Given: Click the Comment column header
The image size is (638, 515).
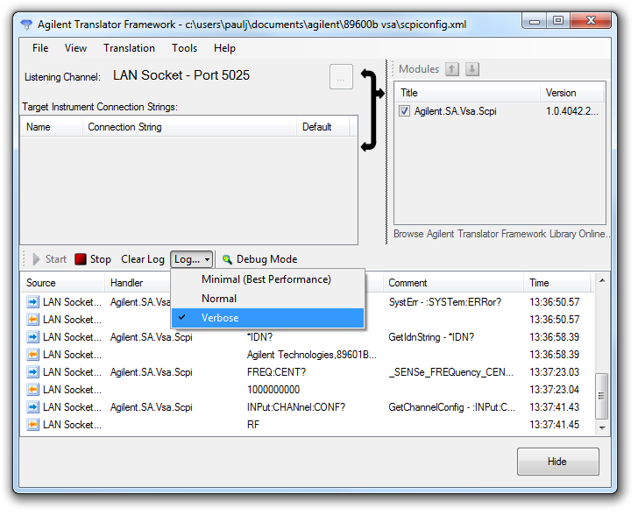Looking at the screenshot, I should [x=453, y=283].
